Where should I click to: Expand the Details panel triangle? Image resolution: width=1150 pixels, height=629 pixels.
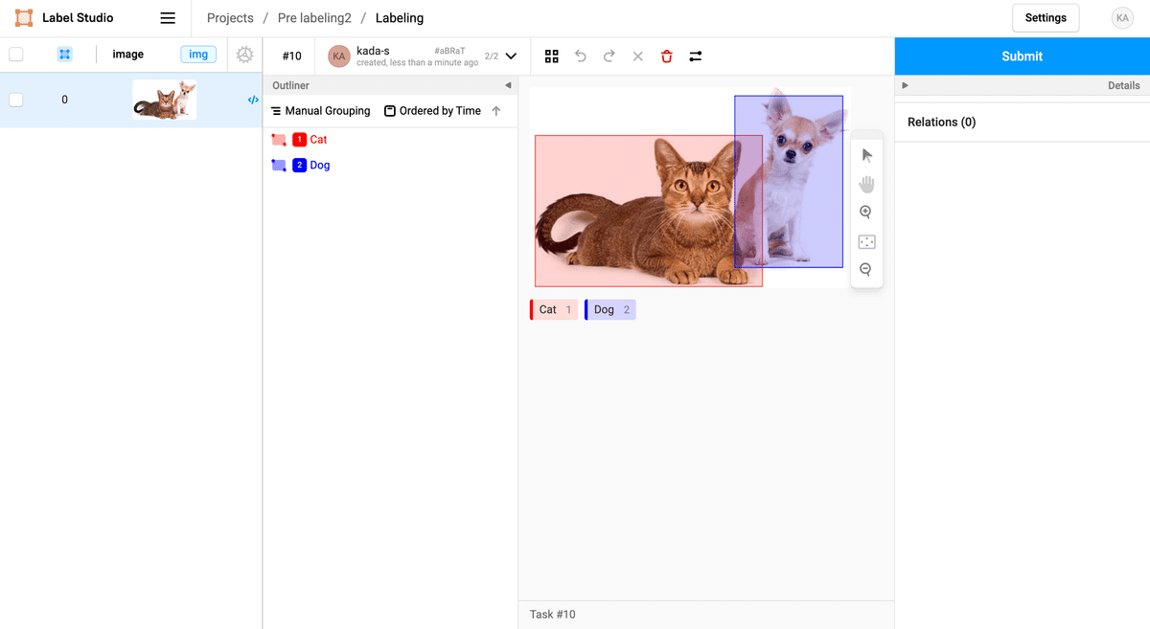(905, 85)
